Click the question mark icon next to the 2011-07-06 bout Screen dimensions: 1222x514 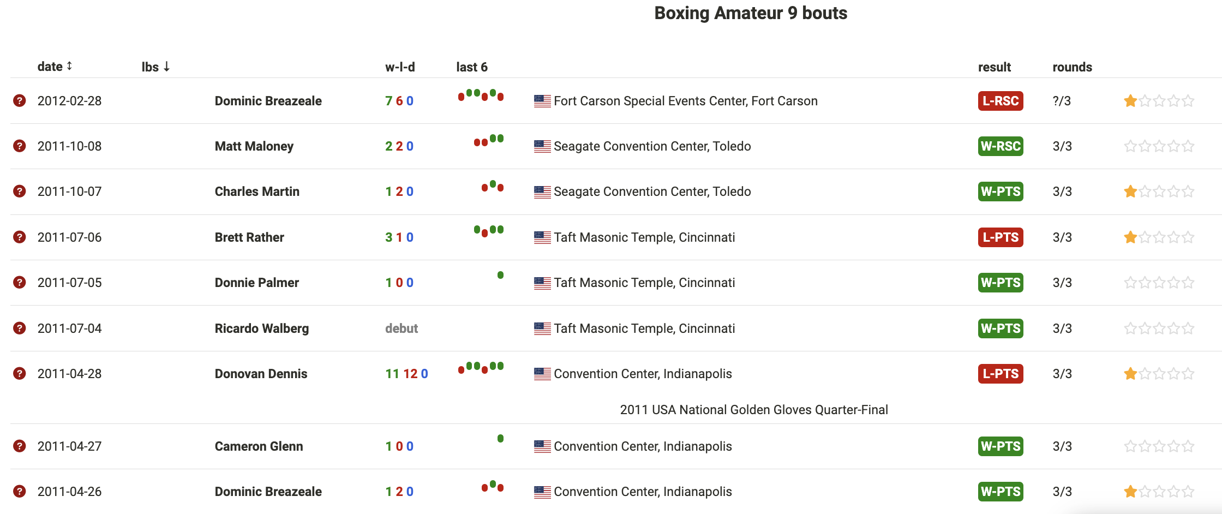click(x=20, y=237)
